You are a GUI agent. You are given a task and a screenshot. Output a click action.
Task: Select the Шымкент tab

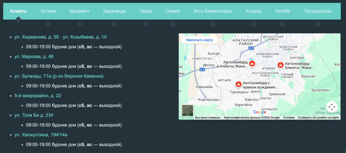pyautogui.click(x=79, y=11)
